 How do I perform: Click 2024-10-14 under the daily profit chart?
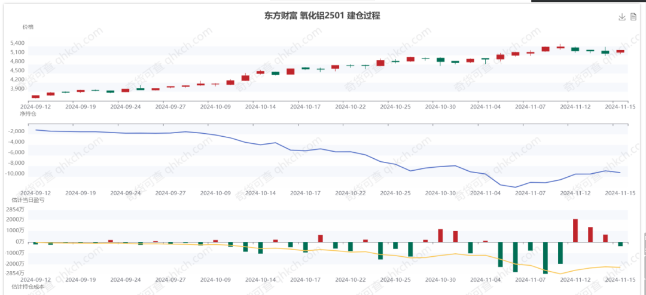[x=260, y=279]
